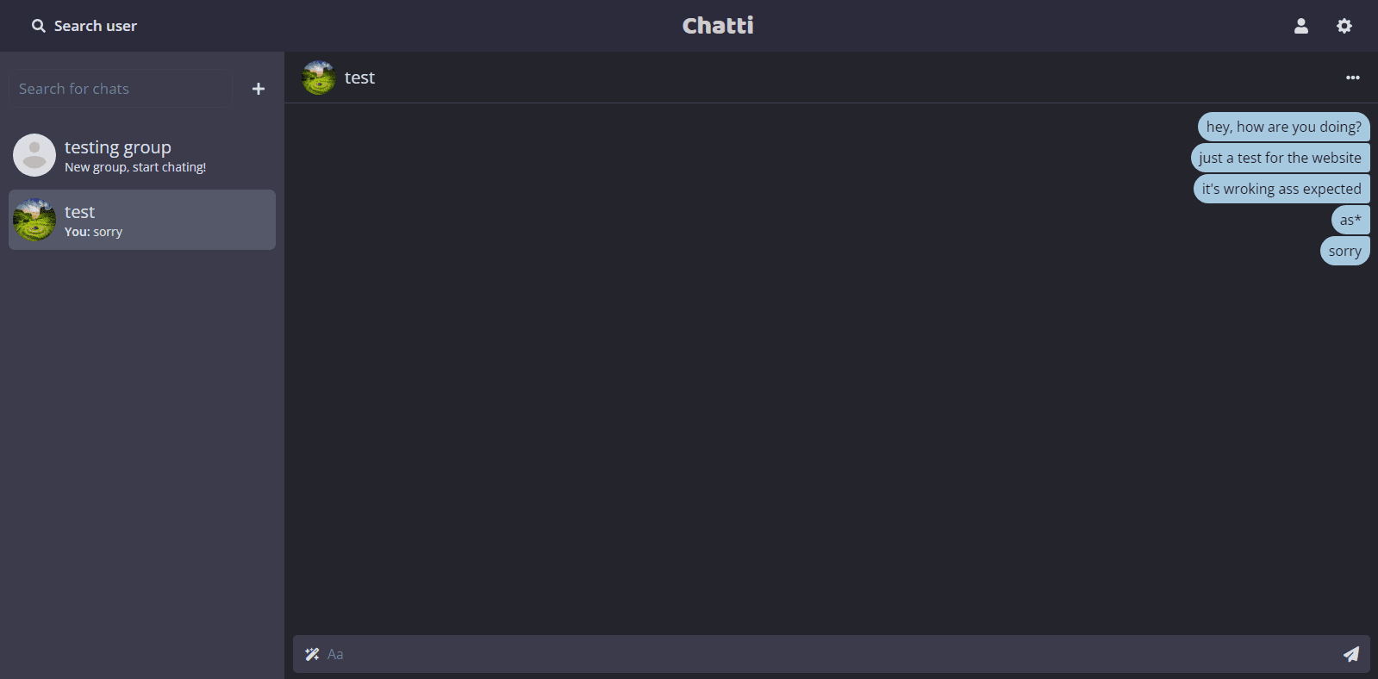1378x679 pixels.
Task: Click the testing group default avatar
Action: tap(34, 155)
